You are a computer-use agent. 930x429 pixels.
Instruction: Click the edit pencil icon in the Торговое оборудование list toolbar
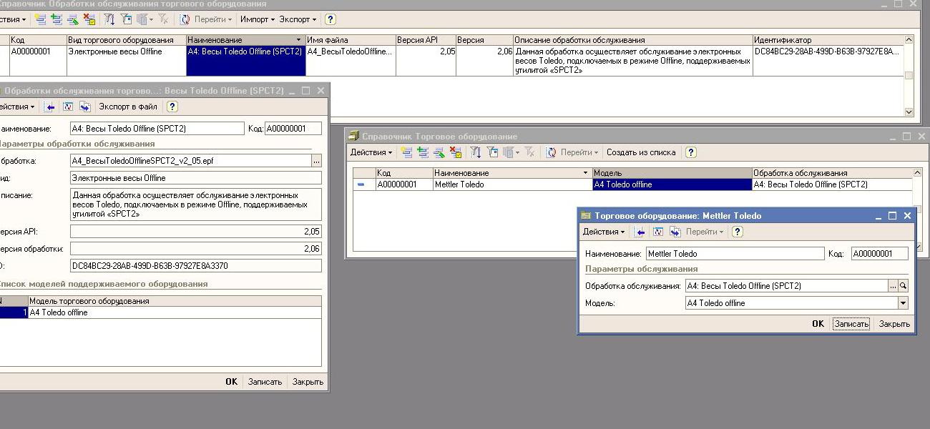coord(439,152)
